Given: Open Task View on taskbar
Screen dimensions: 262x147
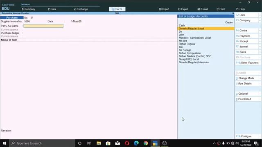Looking at the screenshot, I should tap(89, 143).
